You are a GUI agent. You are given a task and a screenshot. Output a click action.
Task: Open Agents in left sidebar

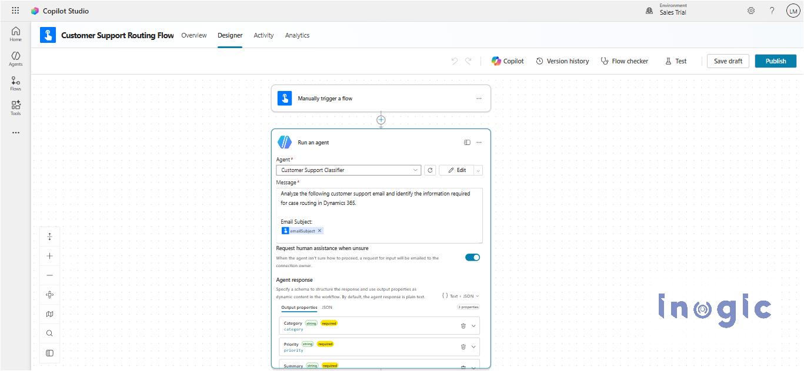[x=15, y=59]
